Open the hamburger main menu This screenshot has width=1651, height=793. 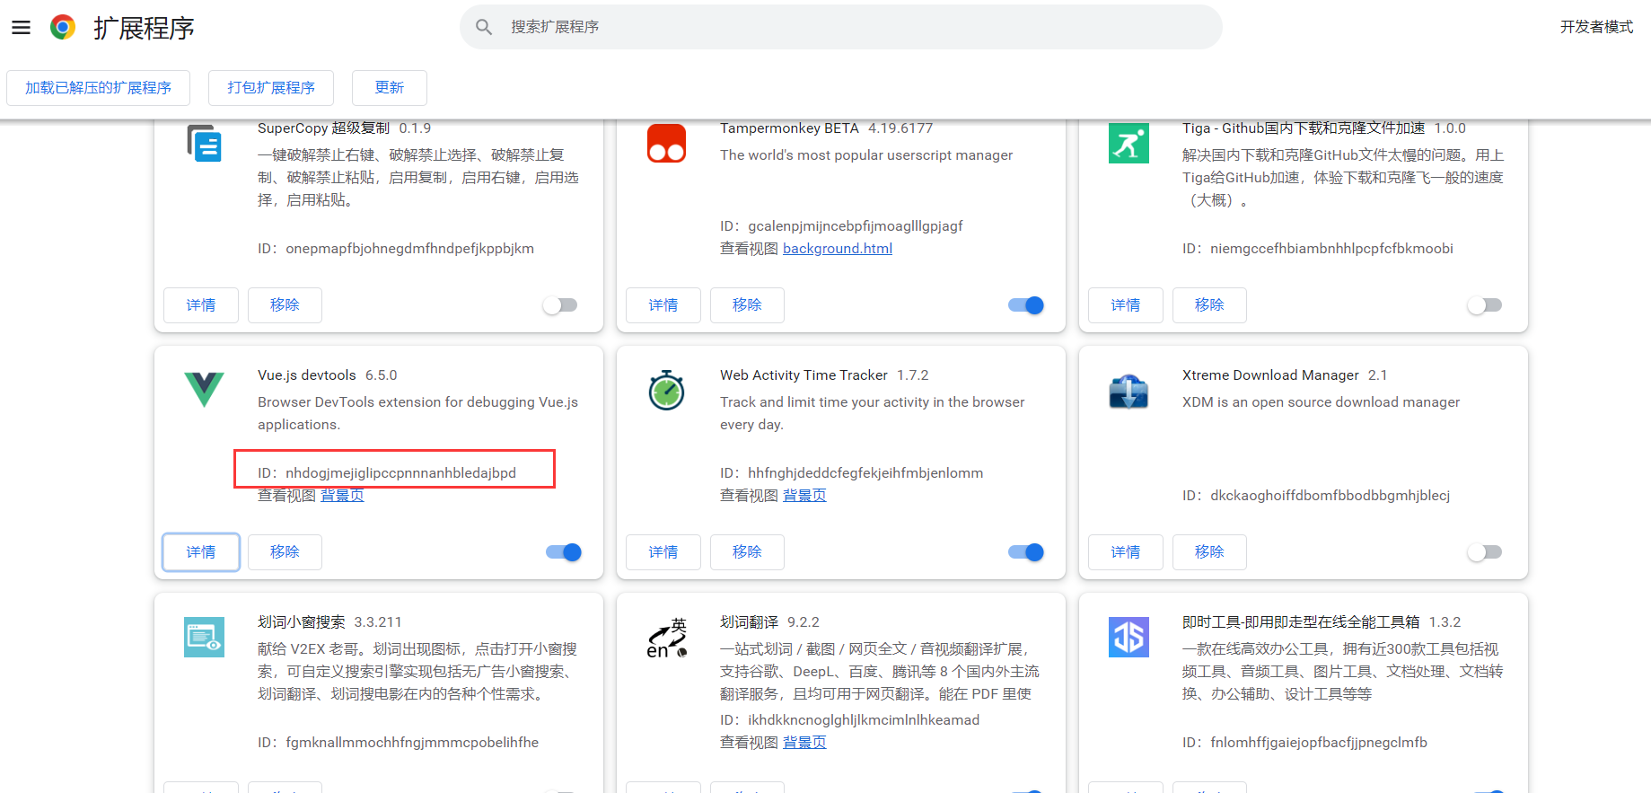point(21,28)
